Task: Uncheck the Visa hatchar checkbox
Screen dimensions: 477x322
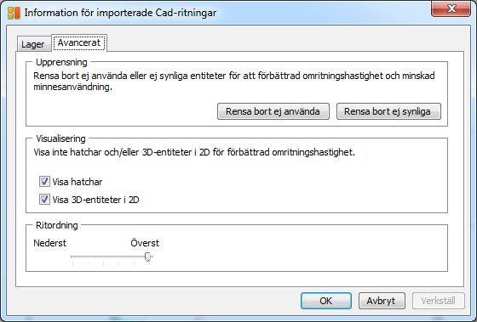Action: pos(44,182)
